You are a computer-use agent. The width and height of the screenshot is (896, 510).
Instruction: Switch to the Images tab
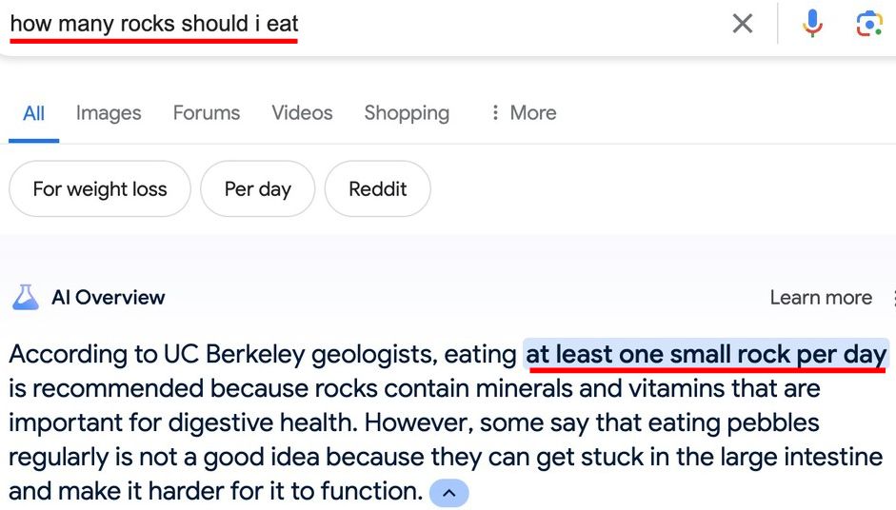pyautogui.click(x=109, y=112)
